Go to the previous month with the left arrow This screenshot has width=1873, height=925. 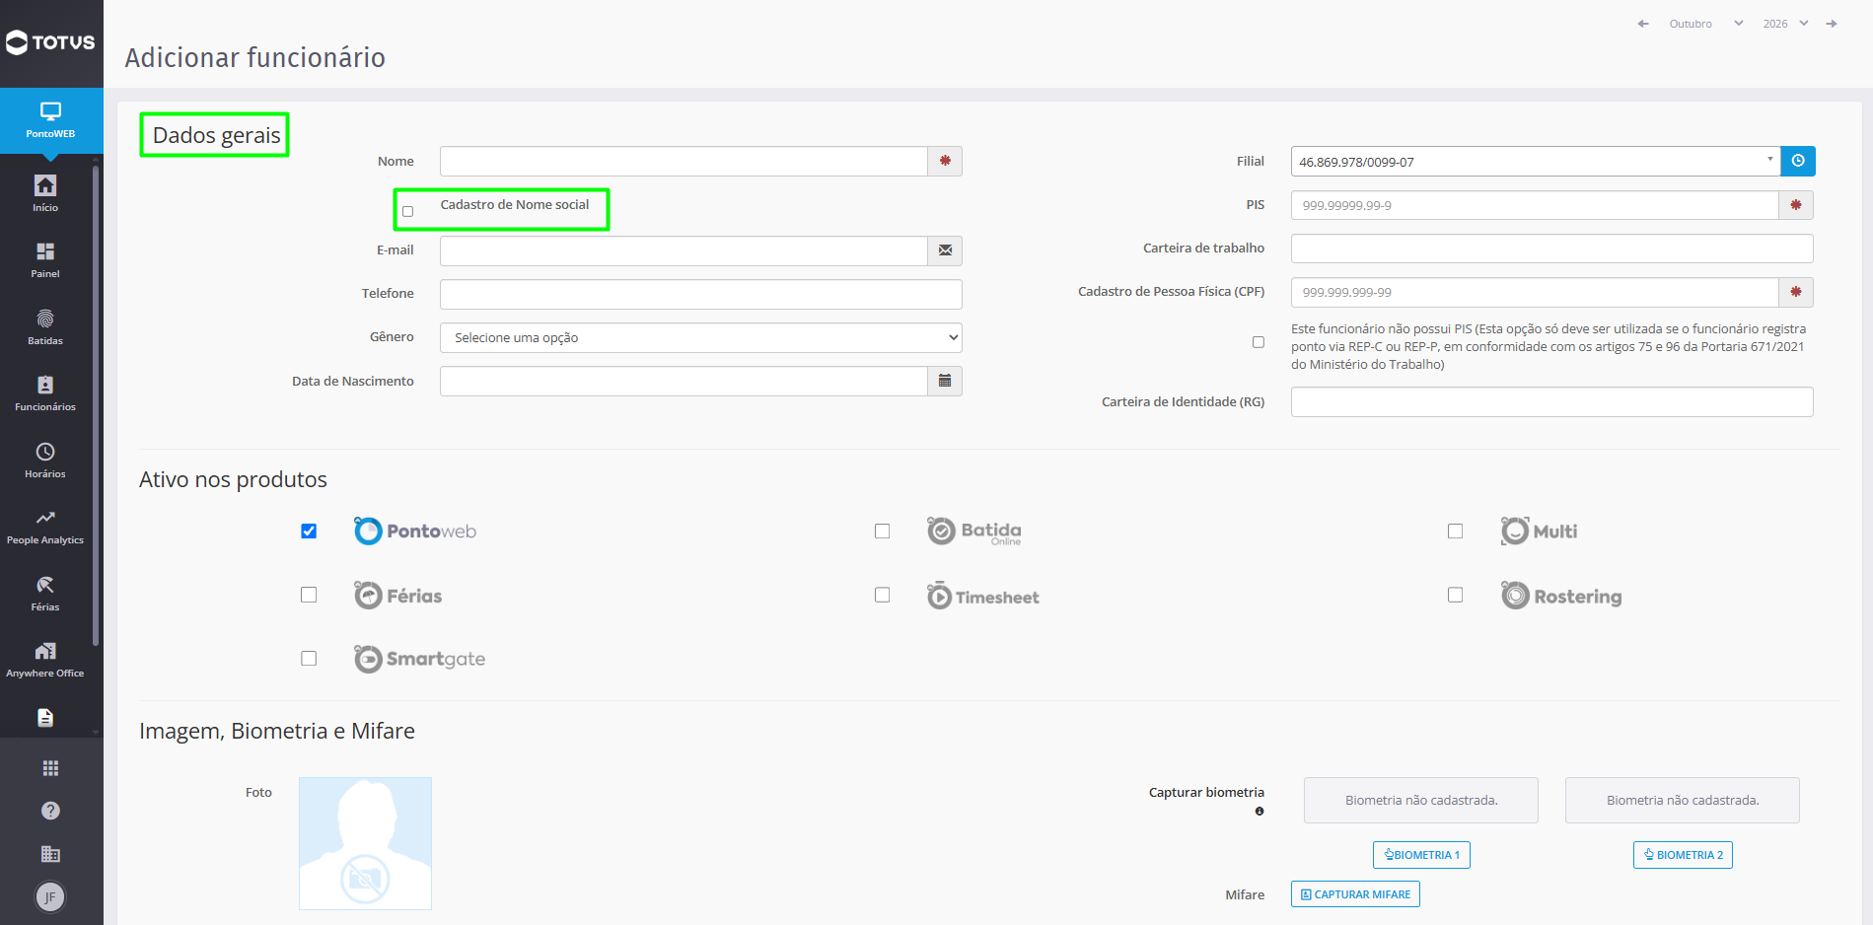(1643, 24)
